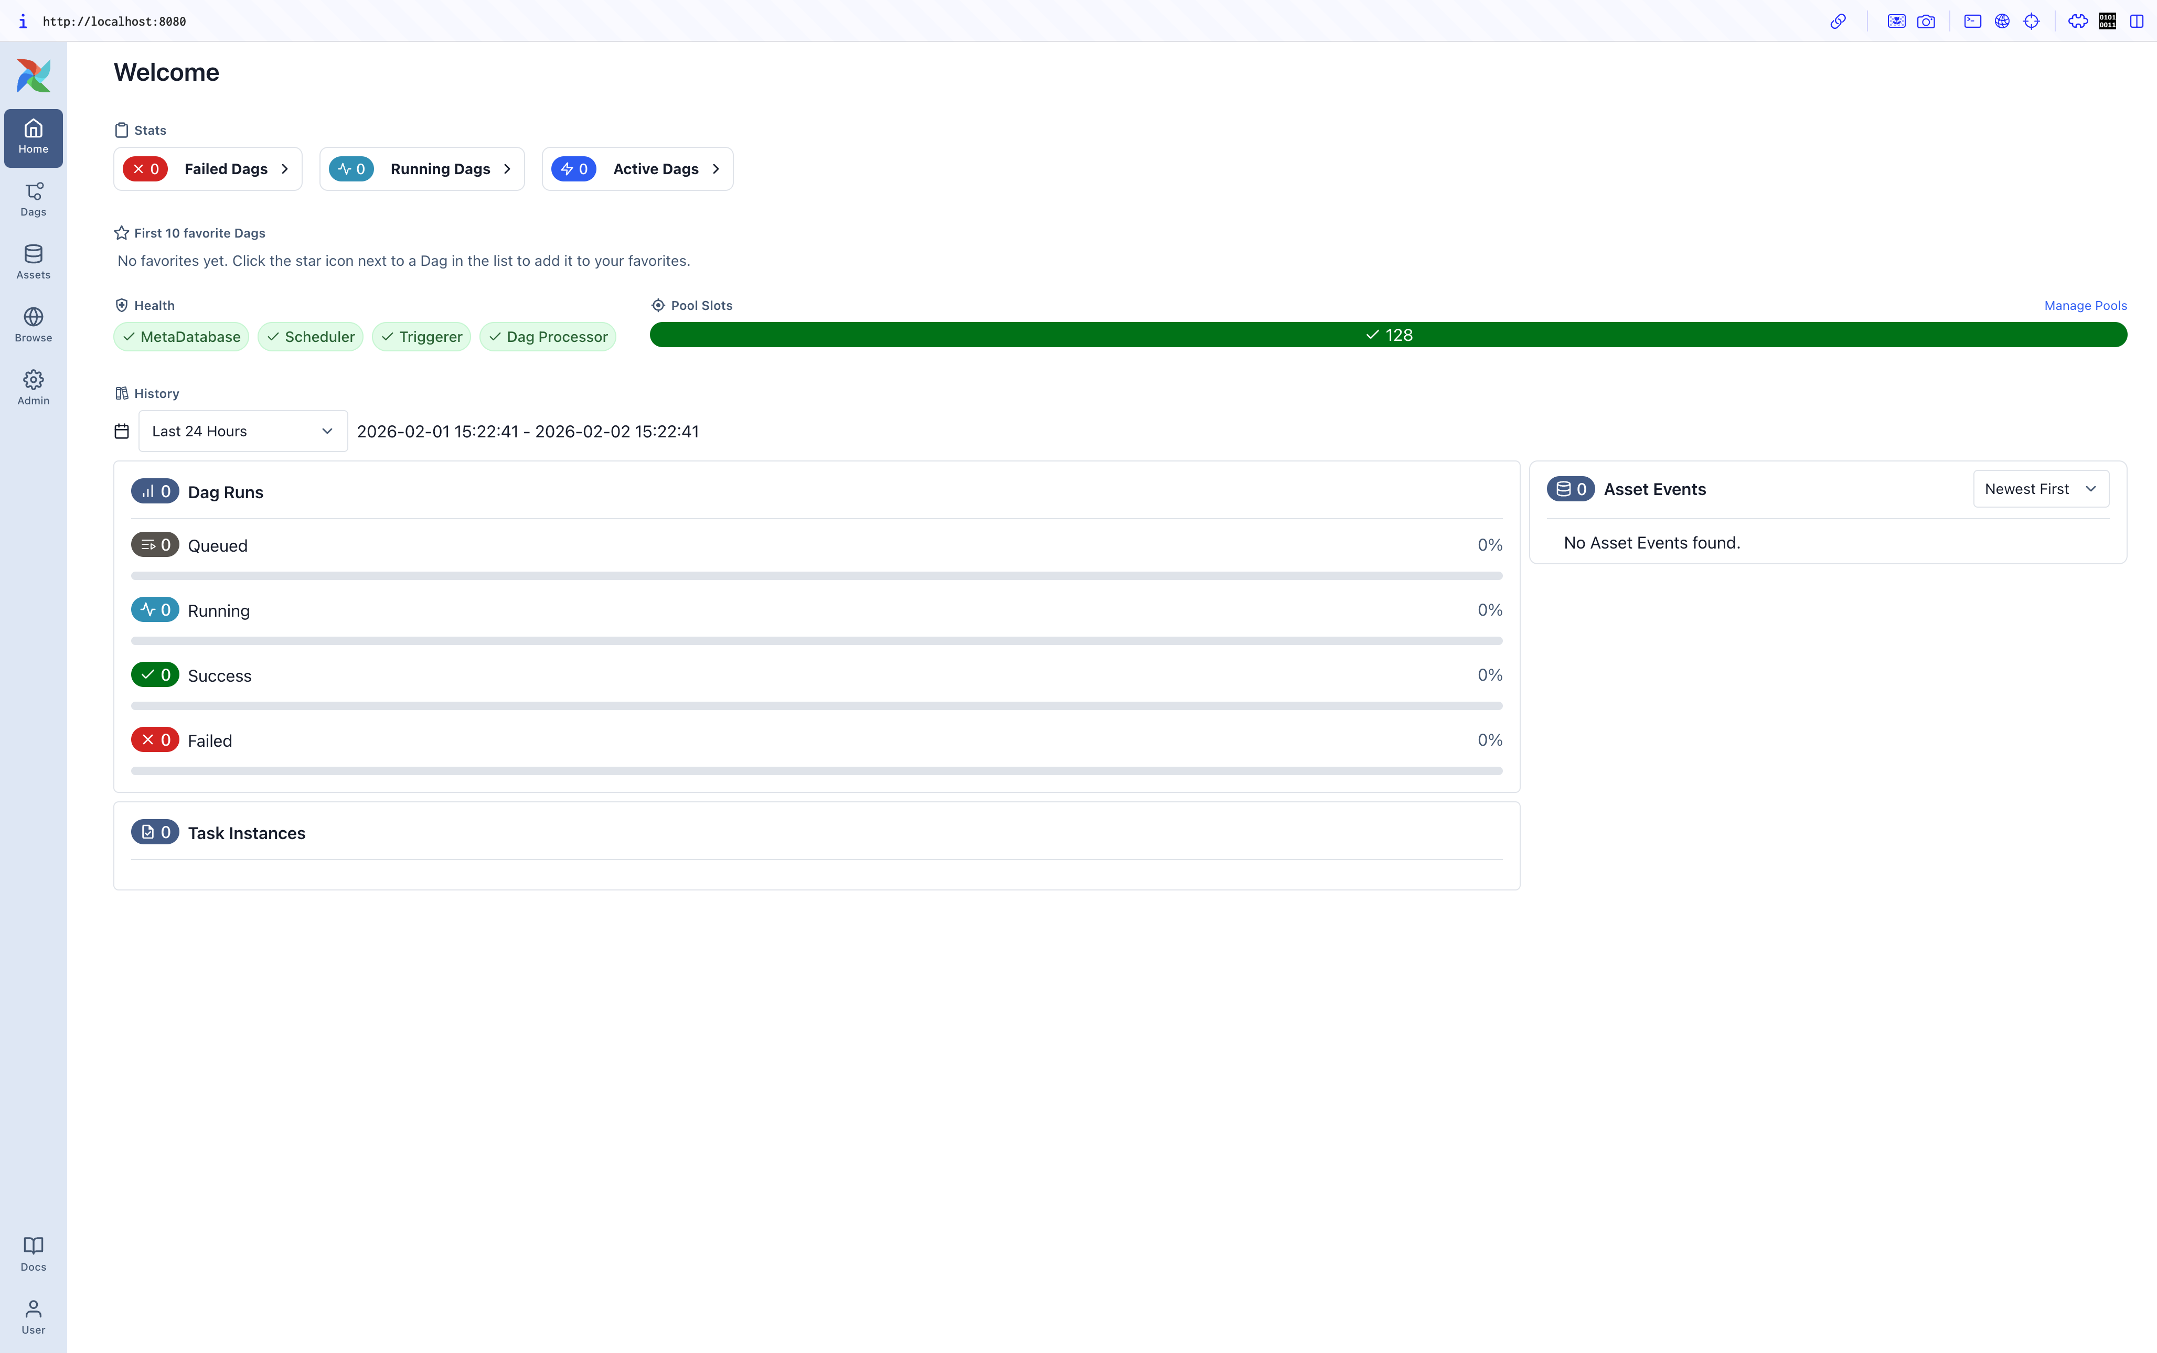The height and width of the screenshot is (1353, 2157).
Task: Follow the Manage Pools link
Action: [x=2085, y=305]
